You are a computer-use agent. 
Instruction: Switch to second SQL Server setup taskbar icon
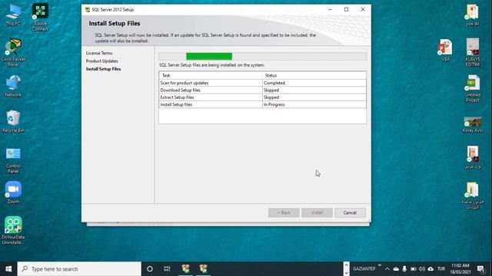(203, 269)
